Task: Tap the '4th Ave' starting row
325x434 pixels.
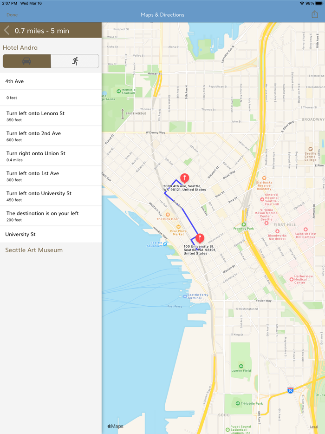Action: click(x=51, y=81)
